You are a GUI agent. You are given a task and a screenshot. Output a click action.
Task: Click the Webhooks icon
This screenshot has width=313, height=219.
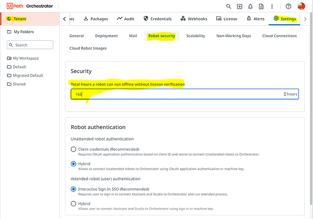point(183,19)
